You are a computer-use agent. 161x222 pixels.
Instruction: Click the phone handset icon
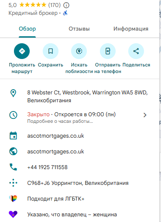tap(13, 167)
